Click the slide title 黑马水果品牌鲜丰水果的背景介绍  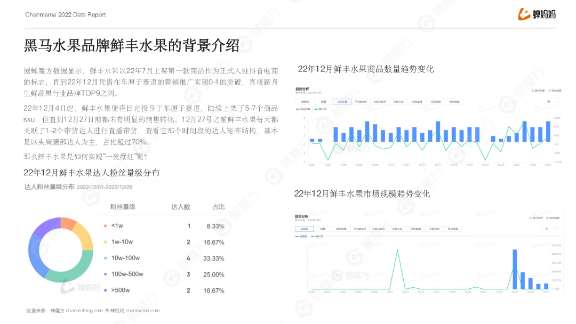pos(132,45)
